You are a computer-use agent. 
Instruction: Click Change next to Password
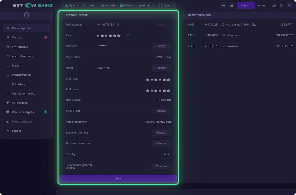click(x=161, y=46)
